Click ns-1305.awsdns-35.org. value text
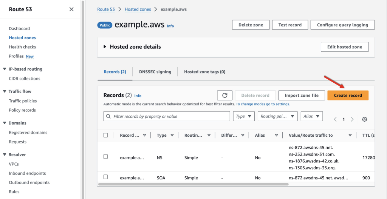Viewport: 387px width, 199px height. [312, 168]
